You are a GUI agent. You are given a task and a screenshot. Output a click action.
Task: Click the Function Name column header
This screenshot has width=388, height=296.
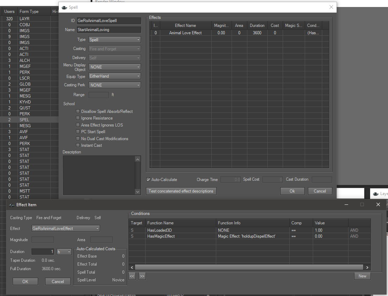pos(181,223)
